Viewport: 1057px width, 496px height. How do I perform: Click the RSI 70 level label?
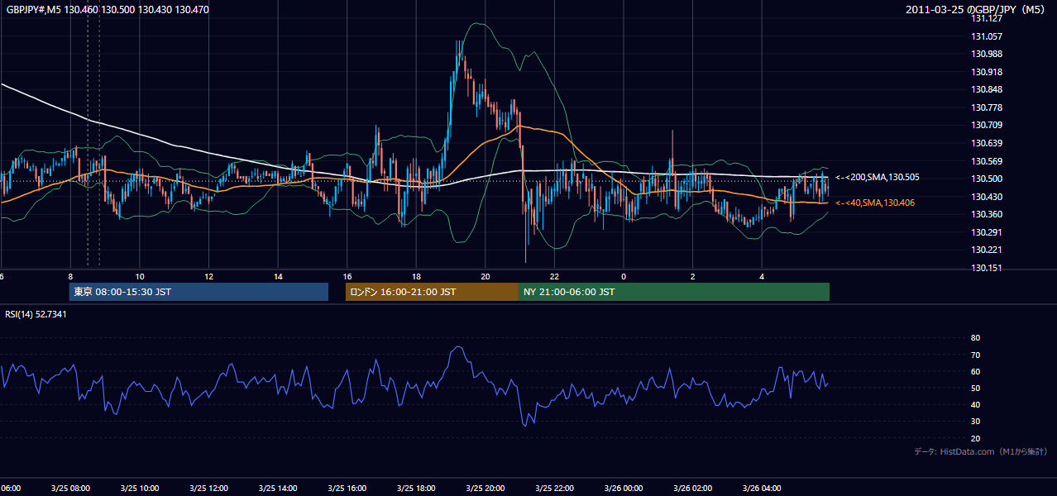(975, 355)
